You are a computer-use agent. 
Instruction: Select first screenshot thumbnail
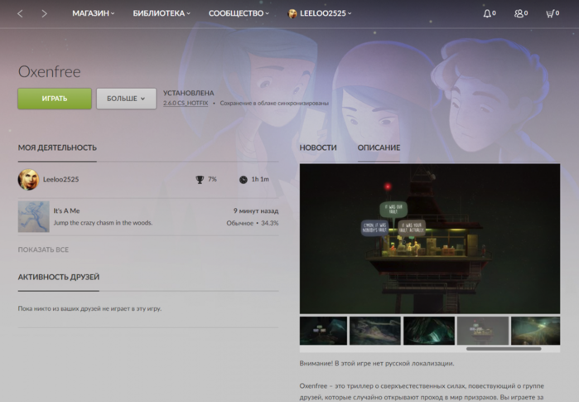[x=323, y=331]
